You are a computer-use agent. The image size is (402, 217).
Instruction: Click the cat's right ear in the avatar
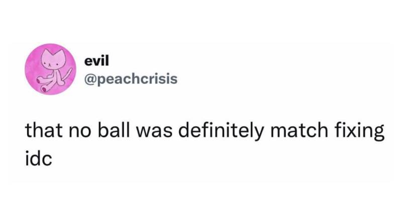coord(59,53)
